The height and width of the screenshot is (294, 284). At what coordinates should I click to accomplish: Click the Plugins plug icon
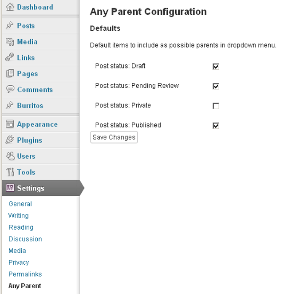pos(10,140)
